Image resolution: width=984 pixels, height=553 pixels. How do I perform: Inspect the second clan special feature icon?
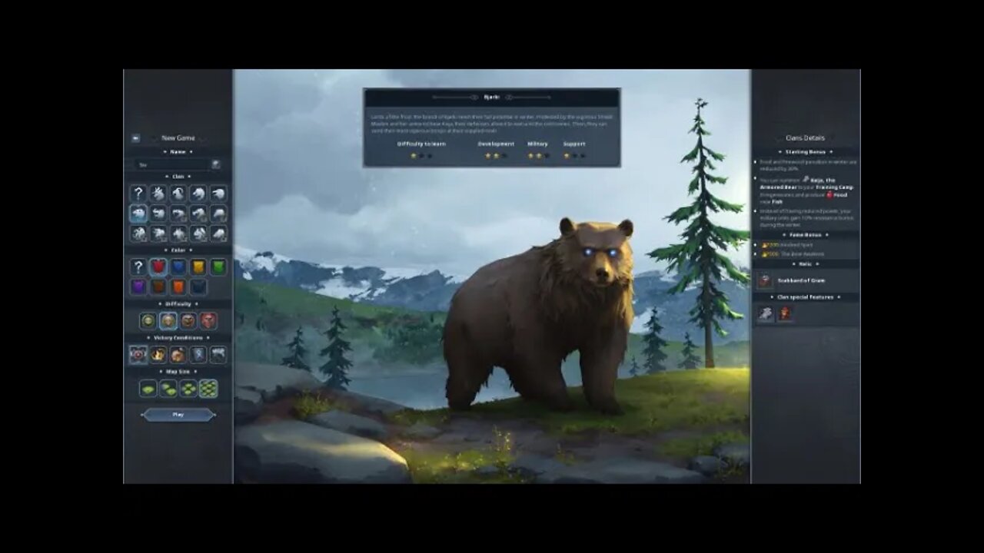coord(785,313)
